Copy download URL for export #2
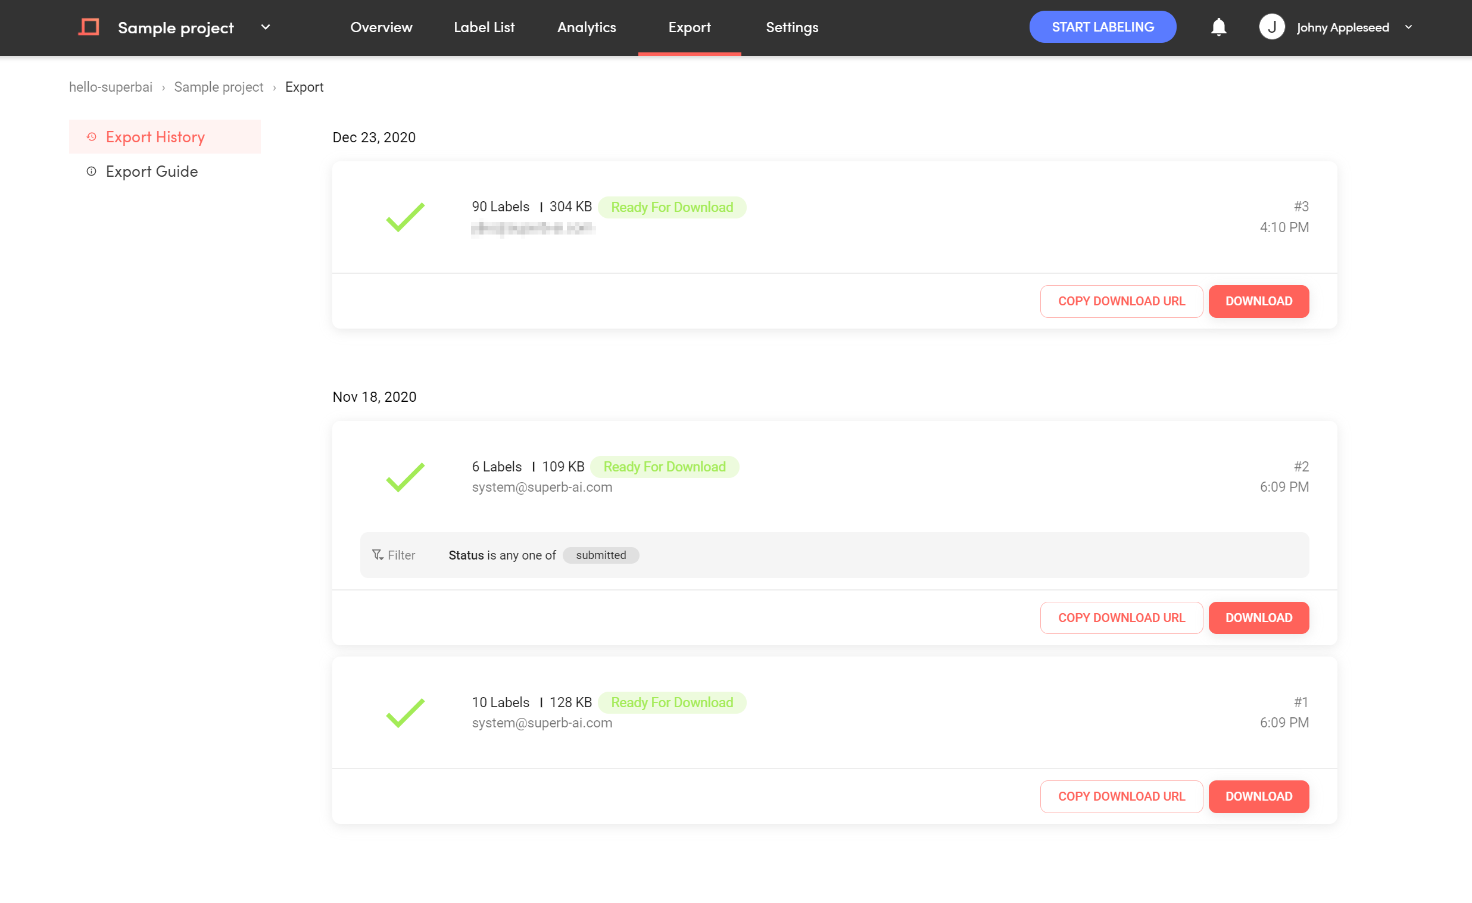1472x903 pixels. pyautogui.click(x=1121, y=617)
